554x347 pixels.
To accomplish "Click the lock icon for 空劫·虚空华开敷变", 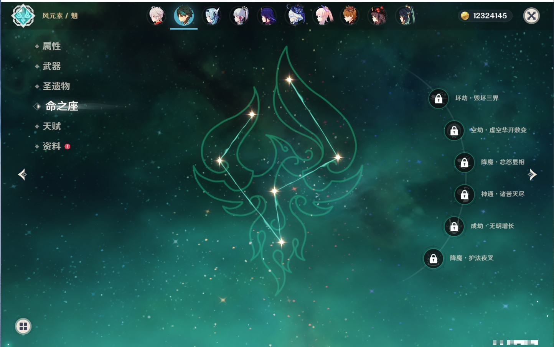I will 454,131.
